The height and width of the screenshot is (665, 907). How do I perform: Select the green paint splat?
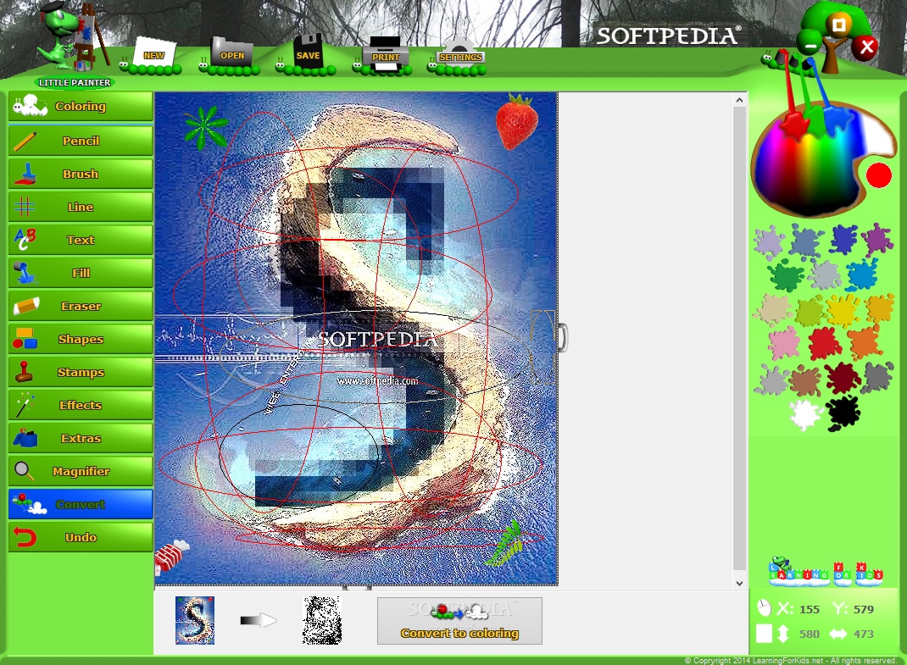point(786,276)
